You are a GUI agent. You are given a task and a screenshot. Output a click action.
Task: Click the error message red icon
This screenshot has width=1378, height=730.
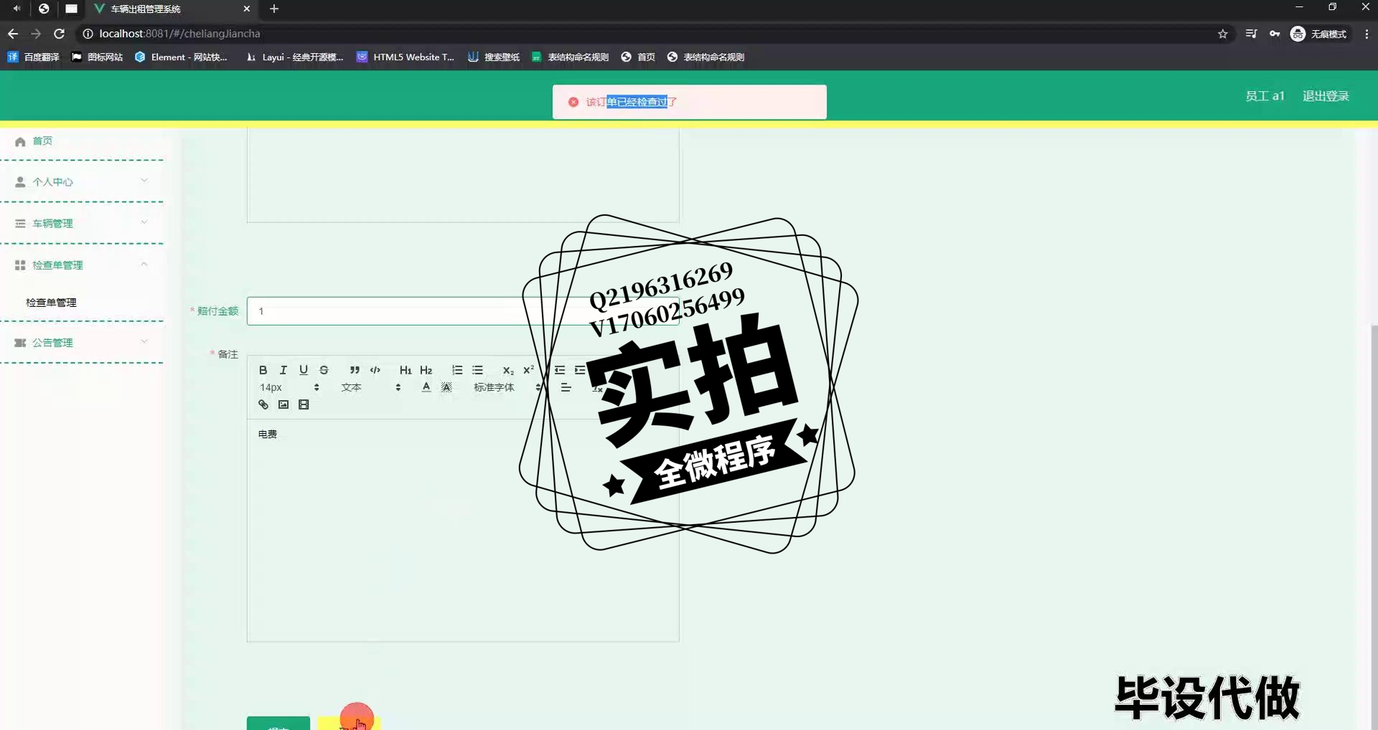click(573, 102)
